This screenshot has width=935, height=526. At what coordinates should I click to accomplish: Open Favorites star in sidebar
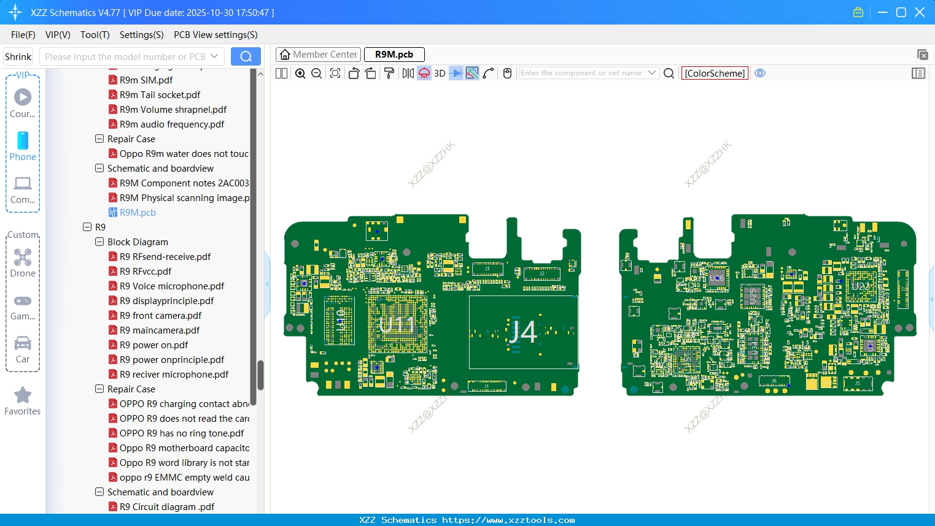pyautogui.click(x=23, y=402)
